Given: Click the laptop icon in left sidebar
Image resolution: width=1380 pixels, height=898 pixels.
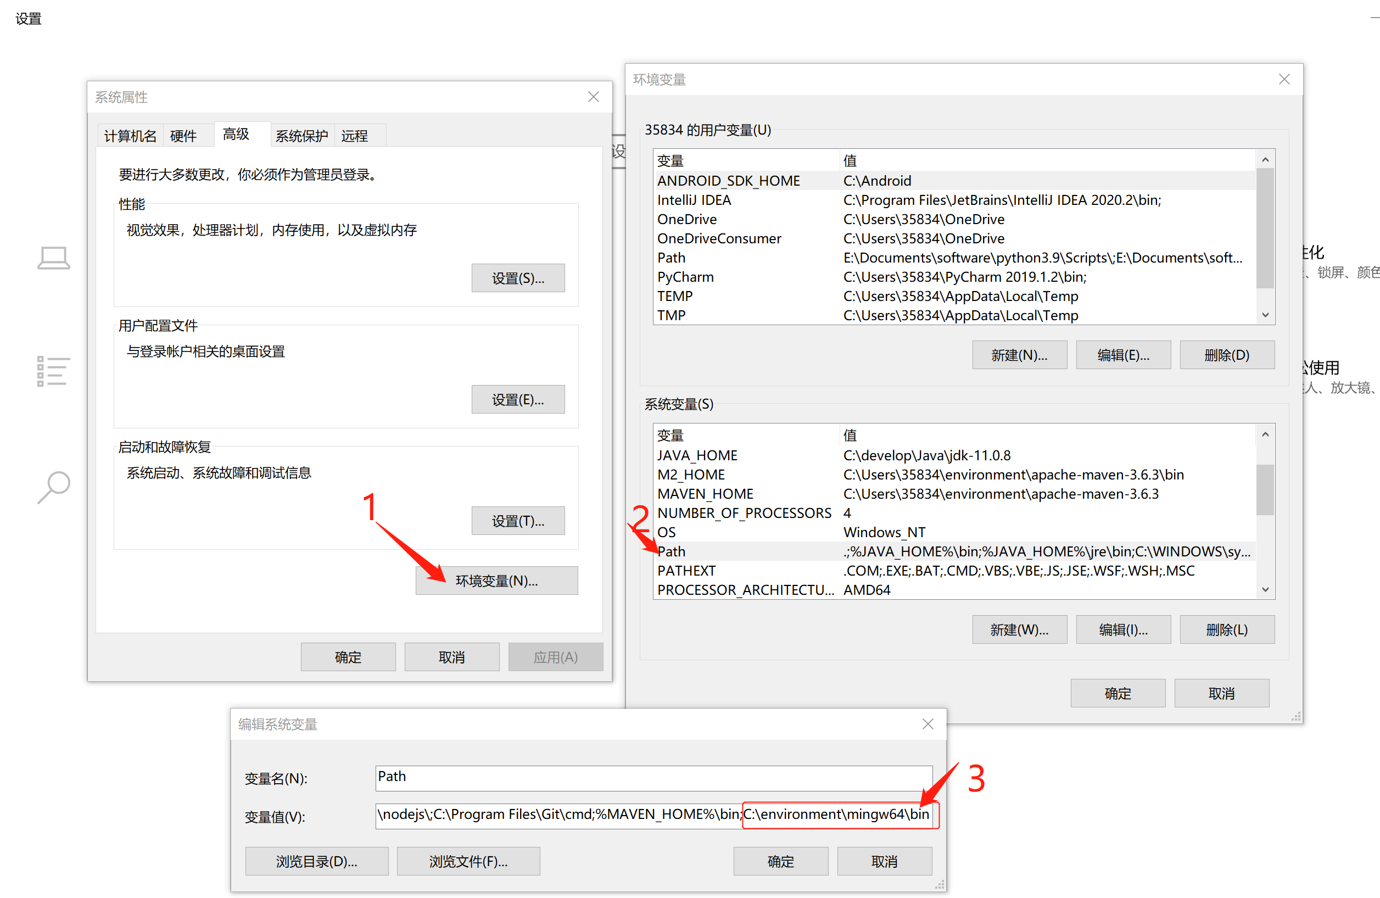Looking at the screenshot, I should coord(53,258).
